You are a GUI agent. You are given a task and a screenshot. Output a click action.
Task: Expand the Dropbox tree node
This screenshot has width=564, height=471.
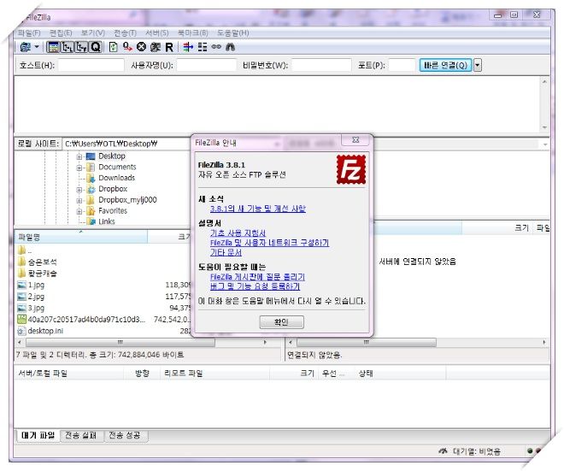coord(79,190)
